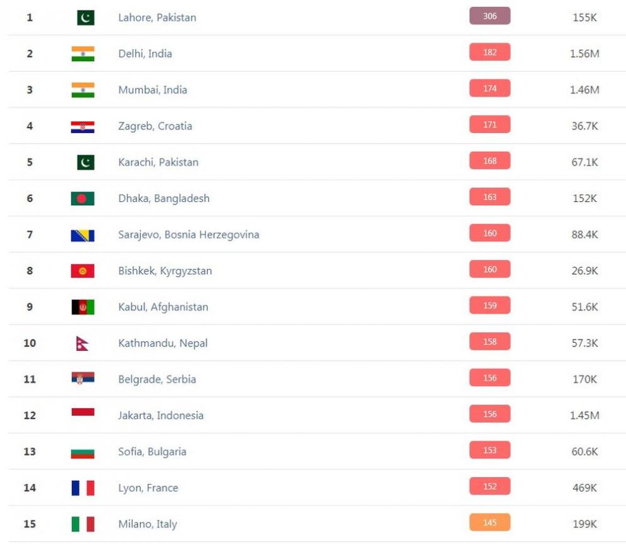Screen dimensions: 626x544
Task: Click the purple 306 AQI badge
Action: point(490,16)
